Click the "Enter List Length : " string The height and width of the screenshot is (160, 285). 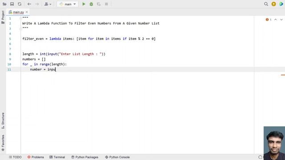[x=80, y=54]
